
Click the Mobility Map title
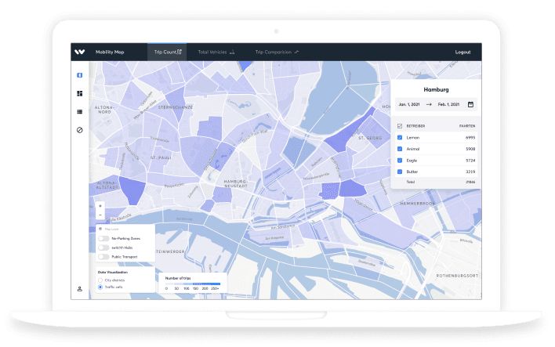click(x=110, y=52)
